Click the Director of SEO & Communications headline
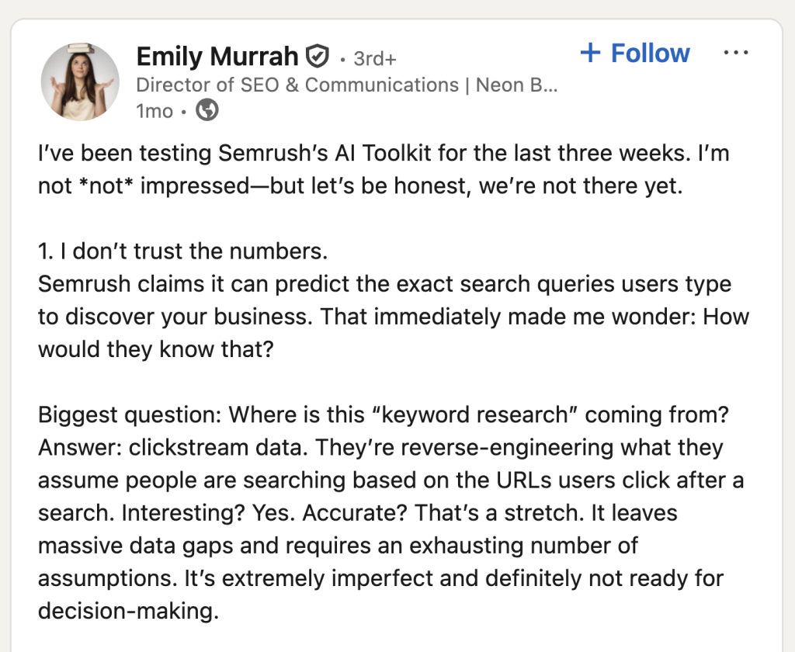Image resolution: width=795 pixels, height=652 pixels. 297,85
